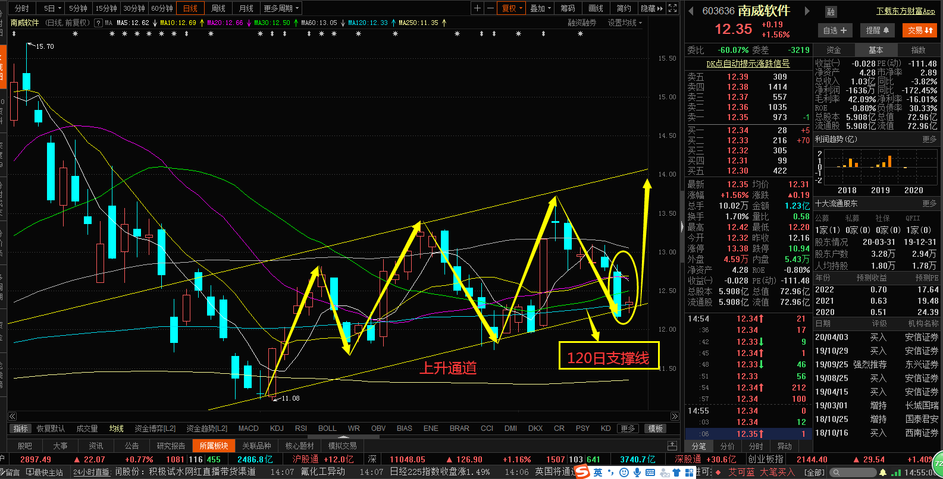Toggle fullscreen chart icon
The height and width of the screenshot is (479, 943).
tap(673, 8)
